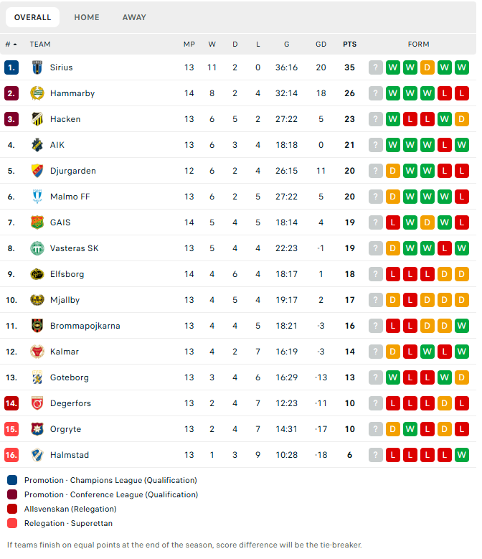
Task: Switch to the AWAY standings tab
Action: pos(134,17)
